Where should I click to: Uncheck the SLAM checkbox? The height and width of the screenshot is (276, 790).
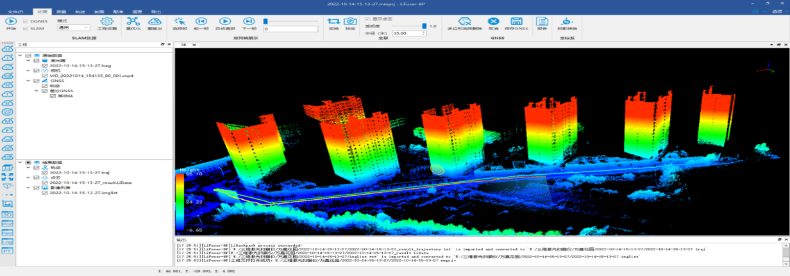tap(26, 29)
